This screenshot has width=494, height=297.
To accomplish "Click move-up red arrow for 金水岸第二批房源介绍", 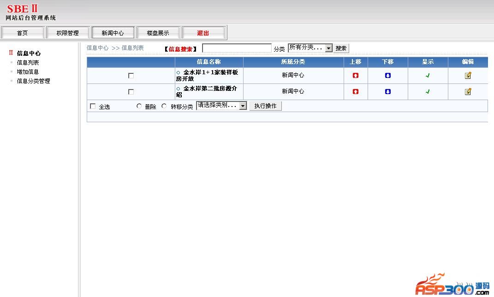I will click(355, 91).
